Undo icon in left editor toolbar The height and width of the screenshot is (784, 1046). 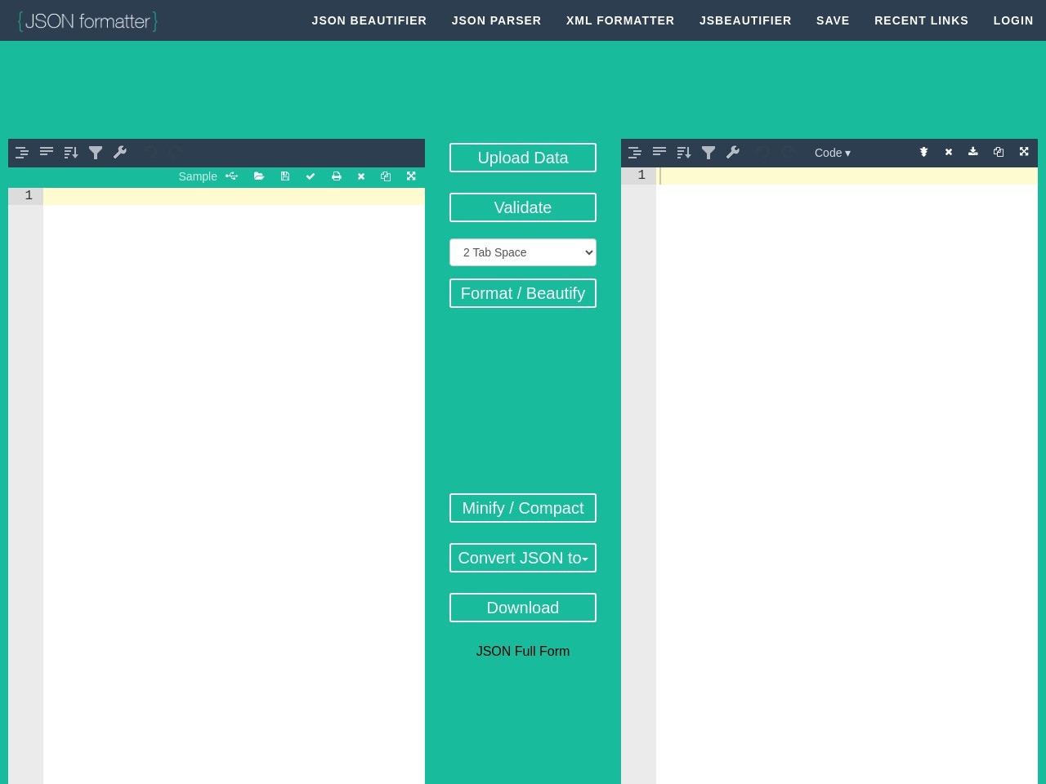click(x=150, y=153)
